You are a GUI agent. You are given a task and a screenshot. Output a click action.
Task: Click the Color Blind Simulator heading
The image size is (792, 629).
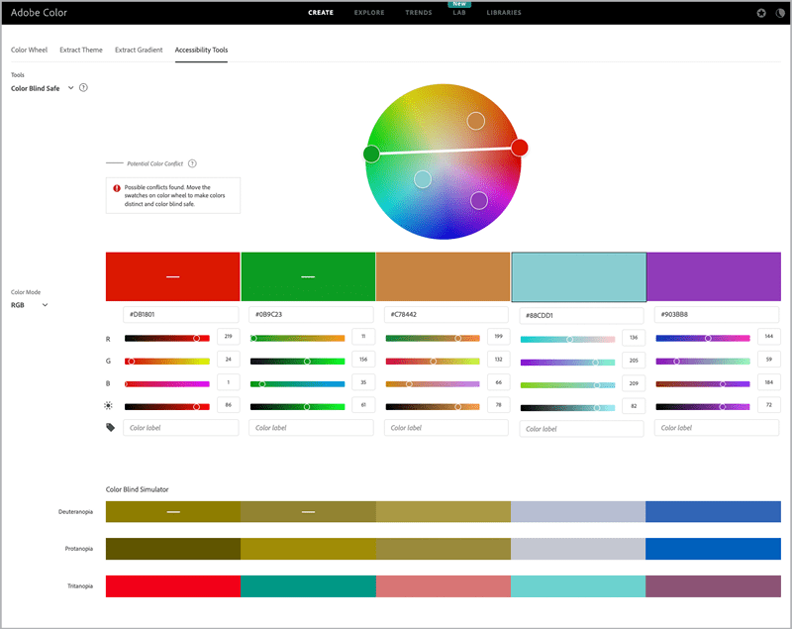[137, 489]
